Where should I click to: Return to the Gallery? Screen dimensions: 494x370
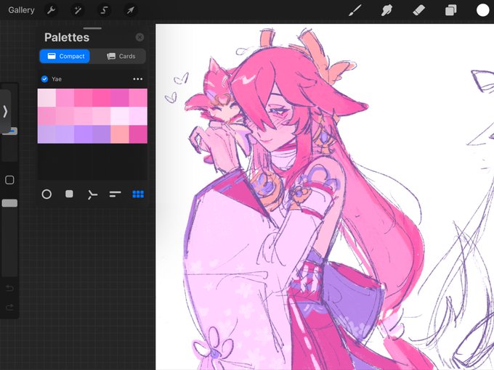tap(21, 10)
